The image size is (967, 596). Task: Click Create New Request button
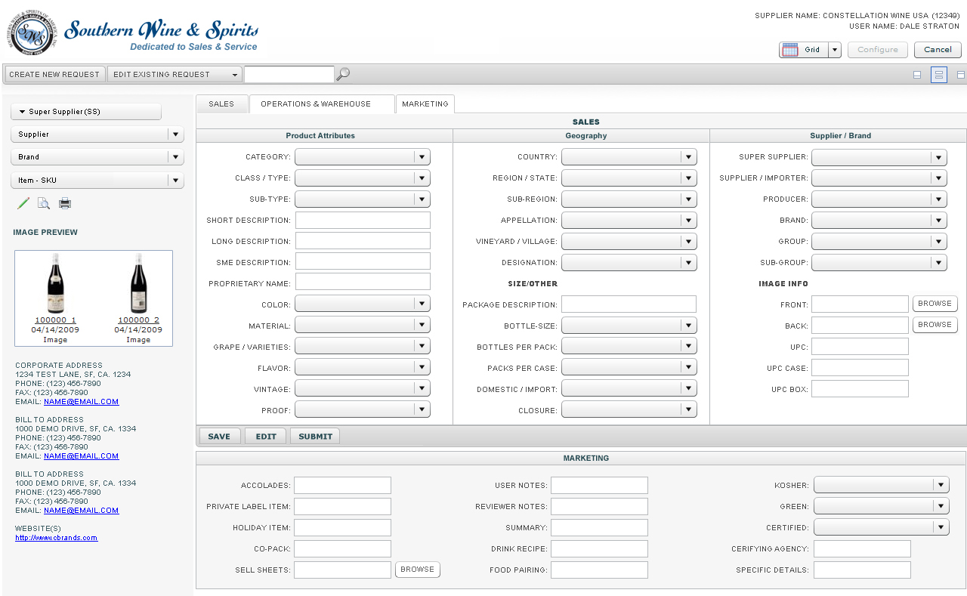tap(54, 75)
